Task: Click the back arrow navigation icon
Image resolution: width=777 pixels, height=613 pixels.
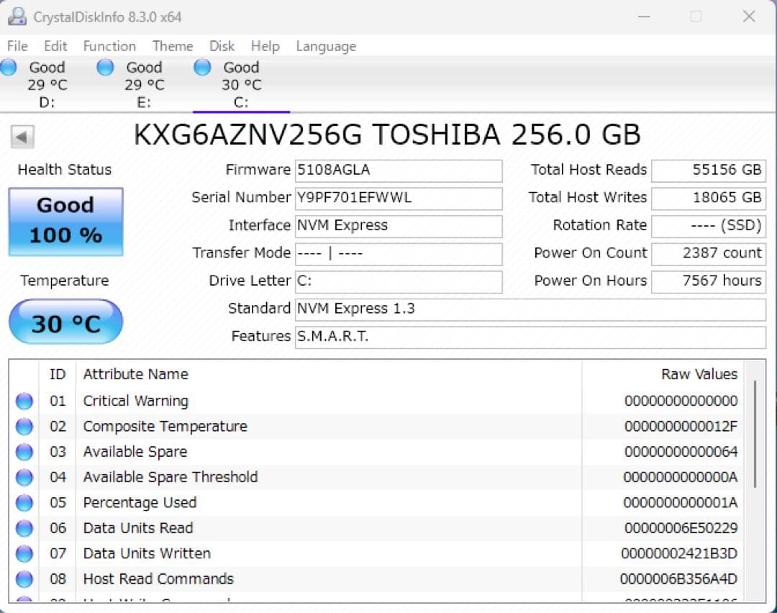Action: [21, 136]
